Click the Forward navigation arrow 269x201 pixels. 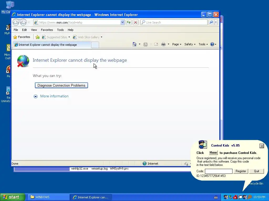(23, 22)
